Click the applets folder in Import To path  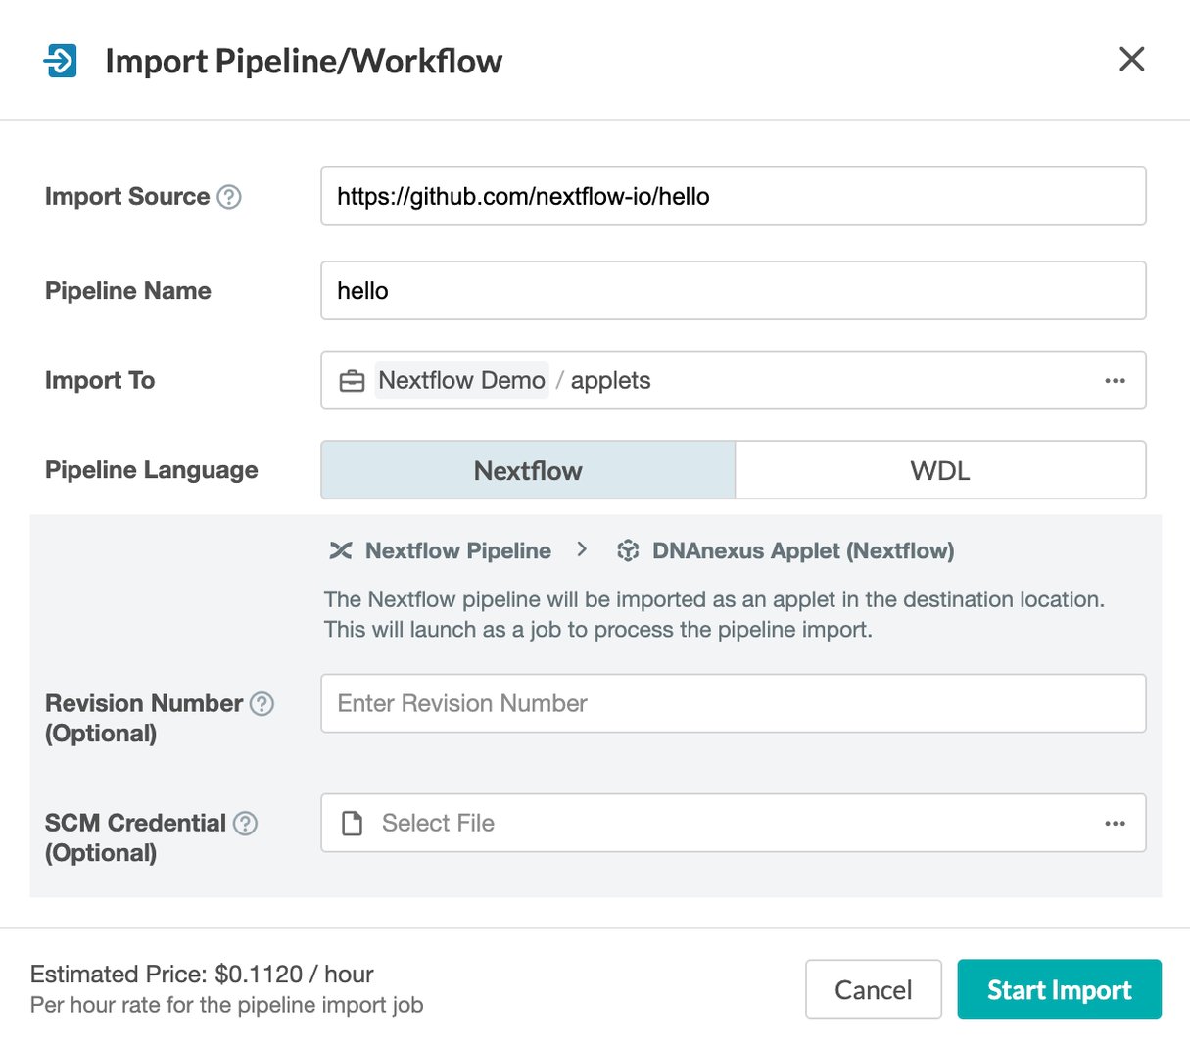(610, 380)
